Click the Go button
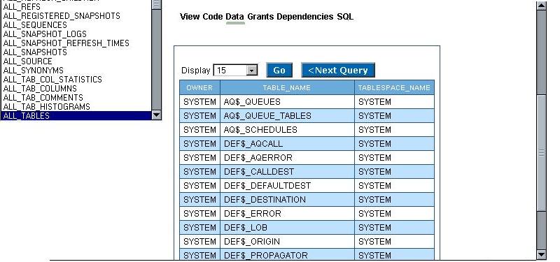 tap(279, 71)
